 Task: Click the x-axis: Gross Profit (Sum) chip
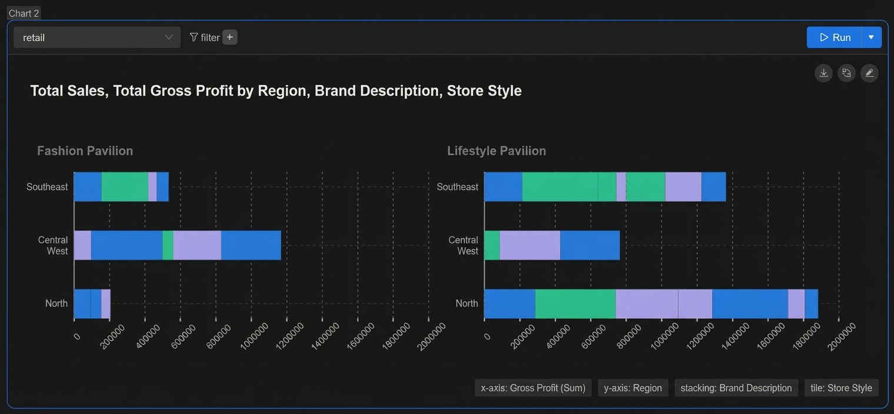533,388
